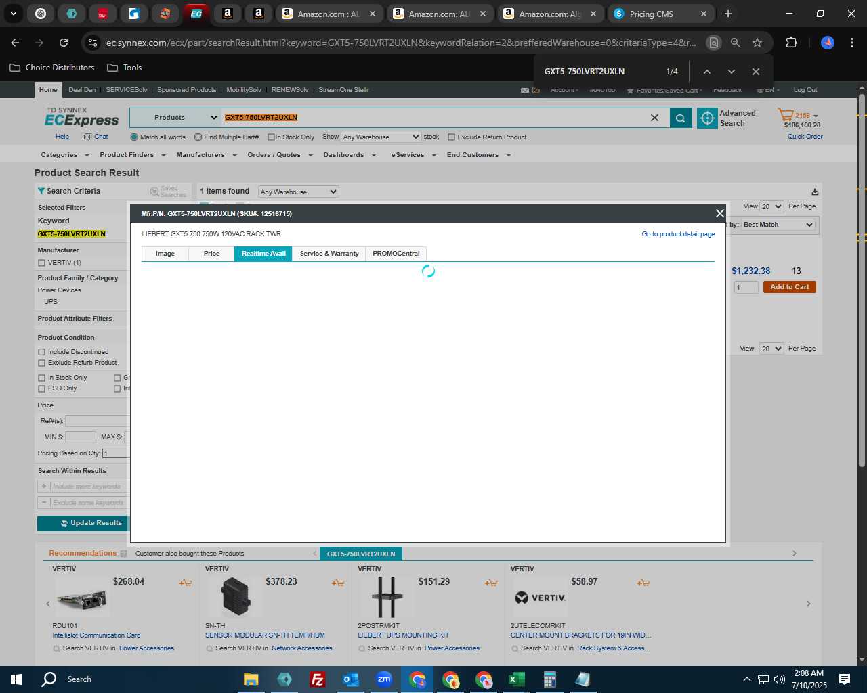Image resolution: width=867 pixels, height=693 pixels.
Task: Open the bottom View per page dropdown
Action: click(x=771, y=349)
